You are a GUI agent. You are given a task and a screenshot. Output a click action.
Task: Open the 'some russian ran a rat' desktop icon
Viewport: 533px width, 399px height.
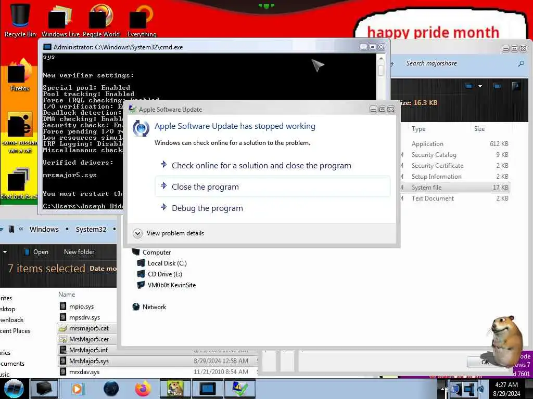tap(20, 133)
